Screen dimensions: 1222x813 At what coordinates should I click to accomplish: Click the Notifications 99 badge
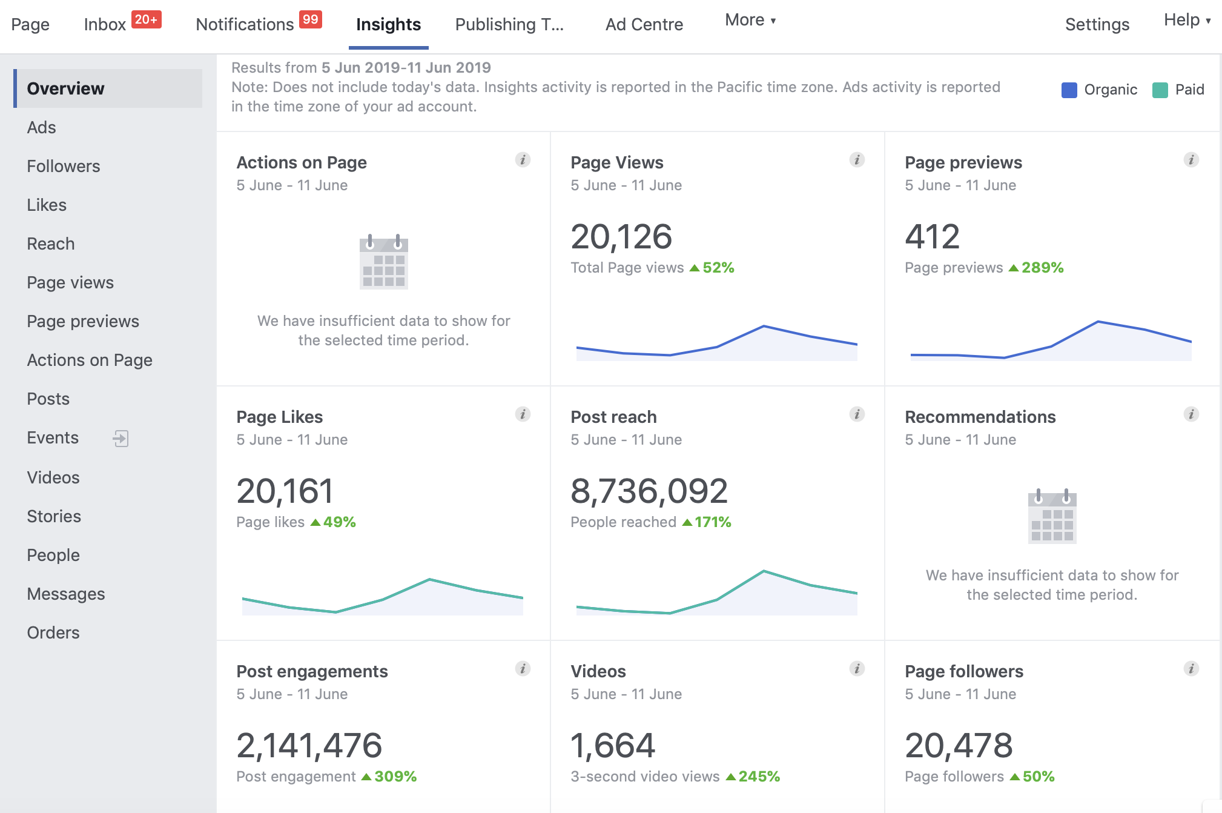(311, 19)
